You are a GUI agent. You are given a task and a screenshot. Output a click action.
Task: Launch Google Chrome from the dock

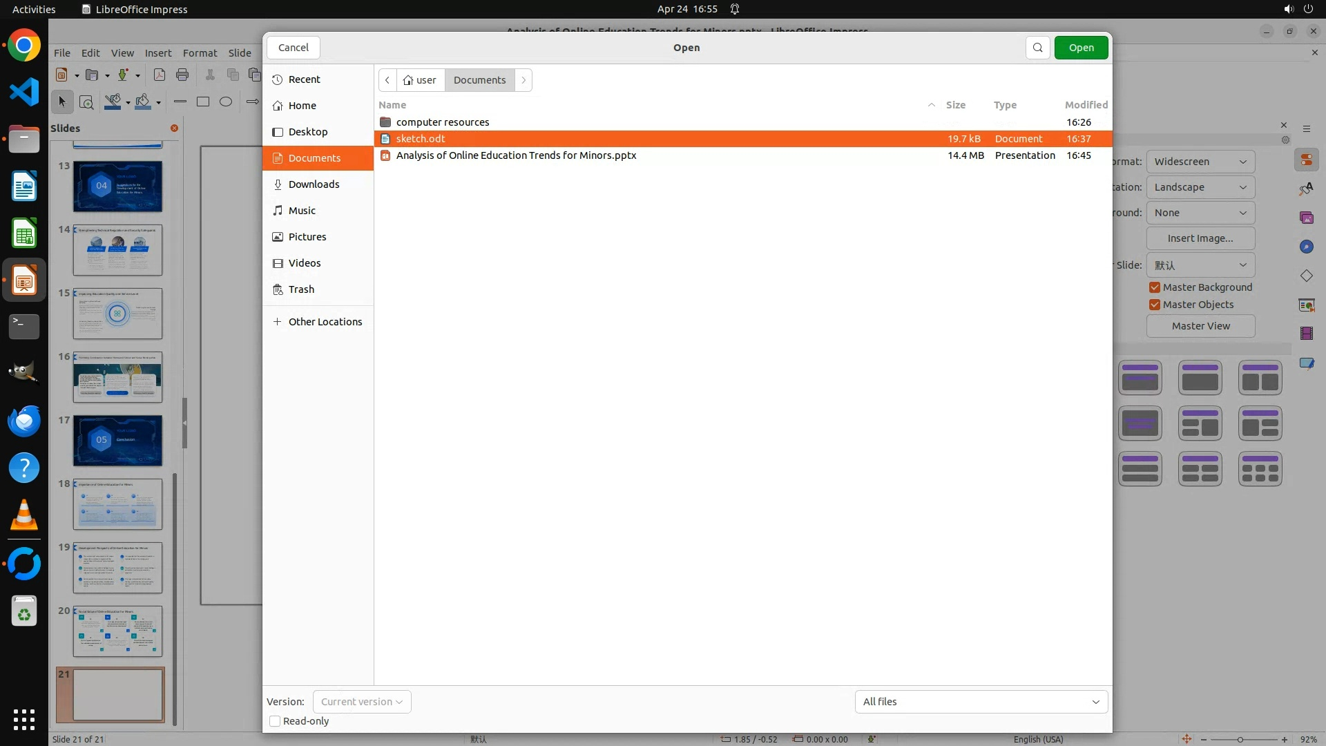24,46
